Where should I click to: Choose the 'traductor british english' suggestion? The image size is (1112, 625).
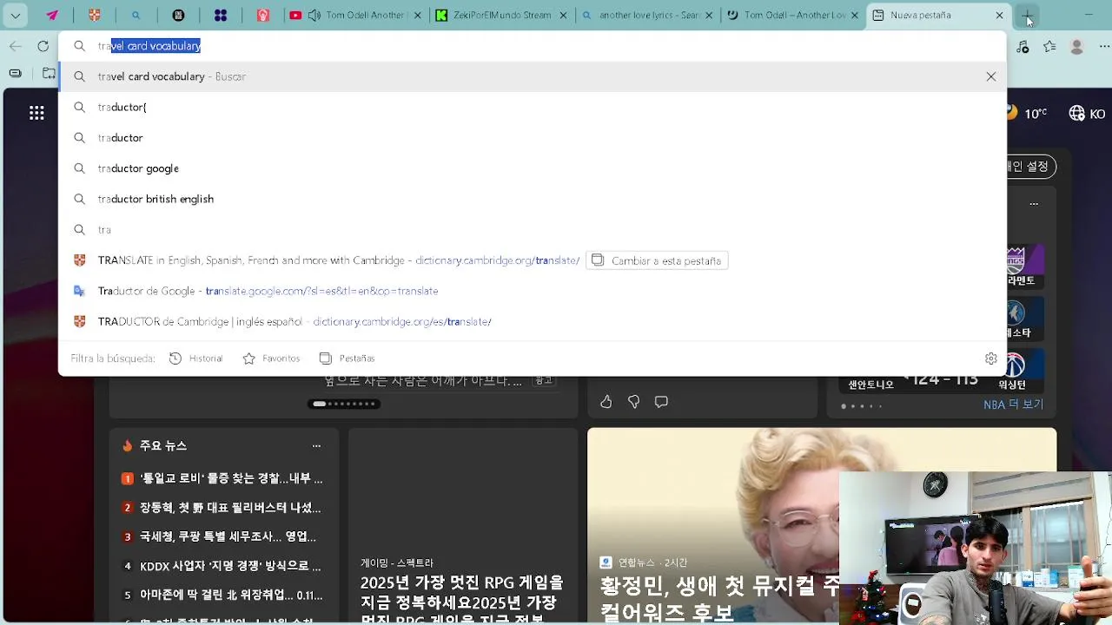click(x=532, y=199)
